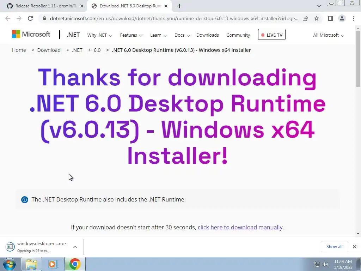The width and height of the screenshot is (361, 271).
Task: Click the padlock site info icon
Action: (x=44, y=18)
